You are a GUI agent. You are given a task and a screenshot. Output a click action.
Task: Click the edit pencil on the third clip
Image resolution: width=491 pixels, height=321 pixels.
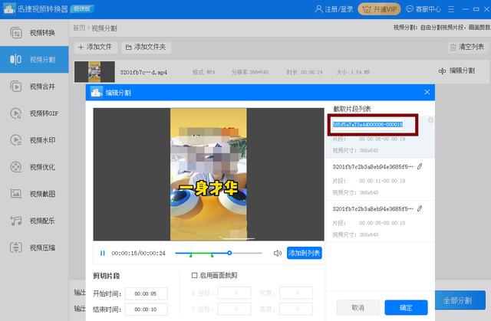(x=420, y=208)
